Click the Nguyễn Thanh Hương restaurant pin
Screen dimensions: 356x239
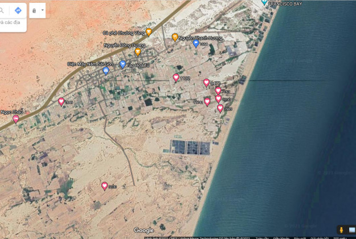[175, 38]
